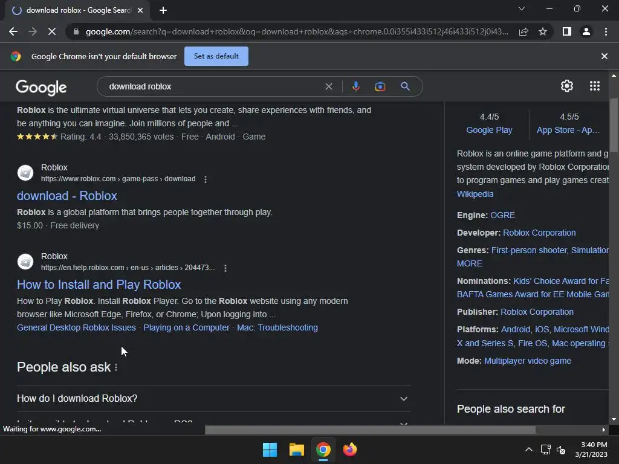This screenshot has width=619, height=464.
Task: Open General Desktop Roblox Issues sublink
Action: tap(76, 327)
